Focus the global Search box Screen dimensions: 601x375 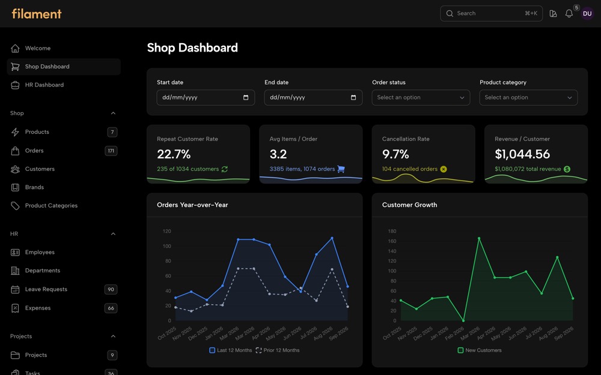click(x=491, y=13)
